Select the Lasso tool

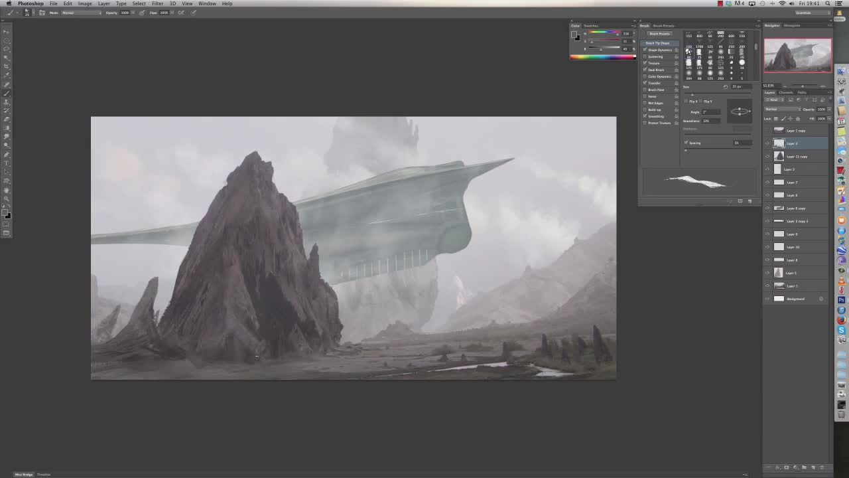point(7,49)
